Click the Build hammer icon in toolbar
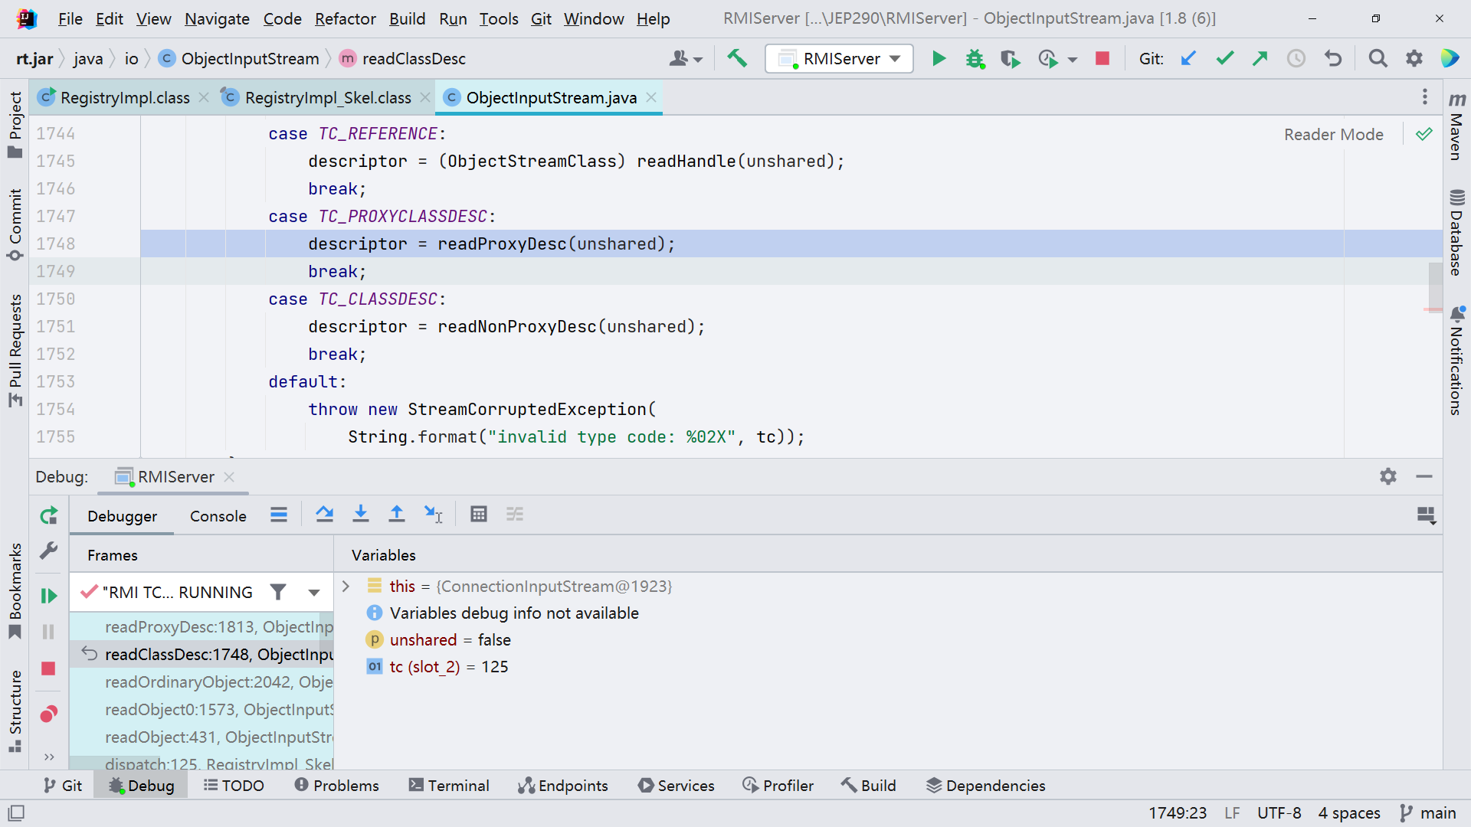 (x=737, y=58)
